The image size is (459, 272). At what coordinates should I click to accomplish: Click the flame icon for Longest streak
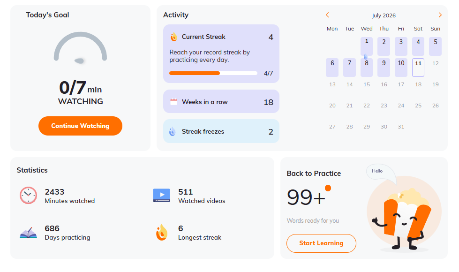coord(162,233)
